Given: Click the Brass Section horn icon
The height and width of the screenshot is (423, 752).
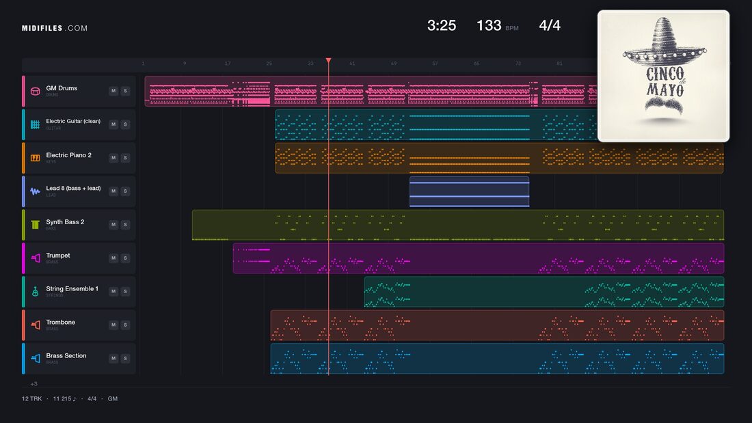Looking at the screenshot, I should coord(35,358).
